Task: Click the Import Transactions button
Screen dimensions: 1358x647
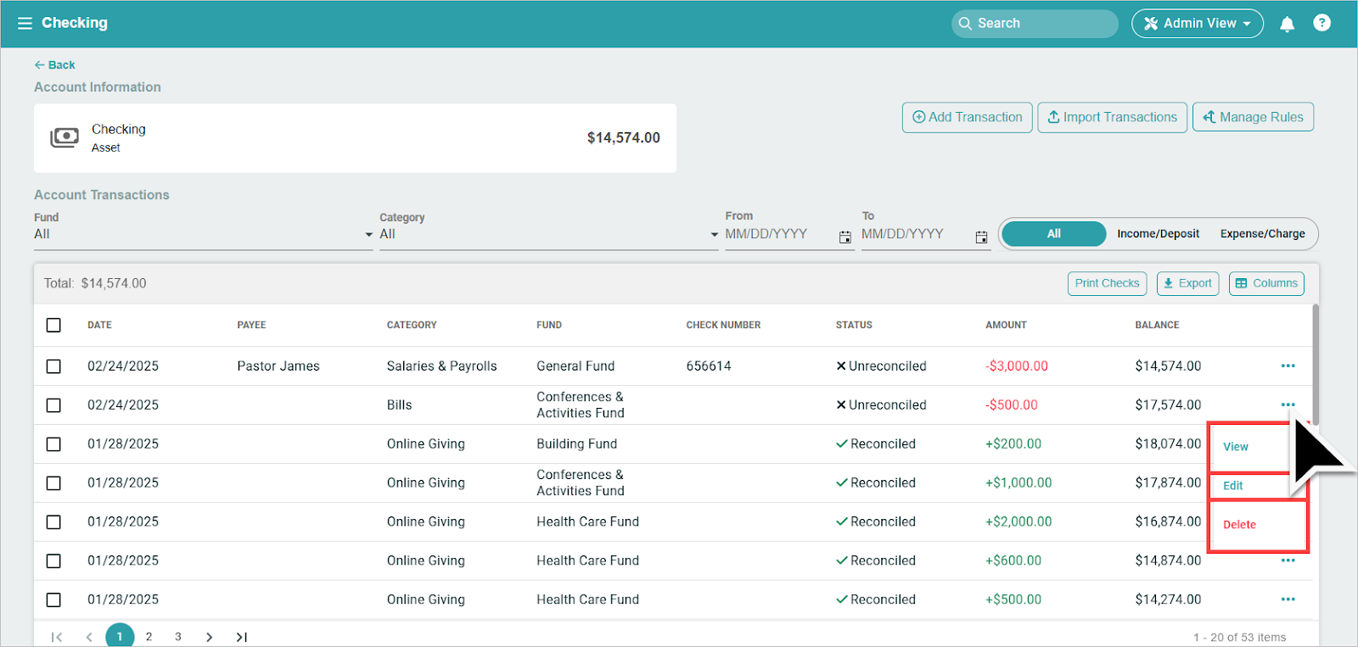Action: click(1112, 117)
